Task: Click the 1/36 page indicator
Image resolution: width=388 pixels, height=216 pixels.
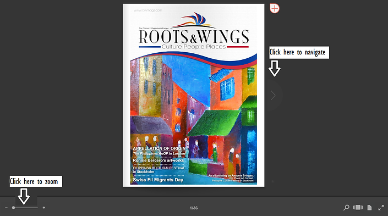Action: pyautogui.click(x=194, y=208)
